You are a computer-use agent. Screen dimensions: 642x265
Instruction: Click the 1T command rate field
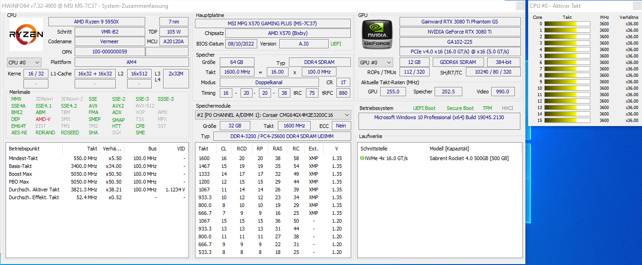pos(343,82)
